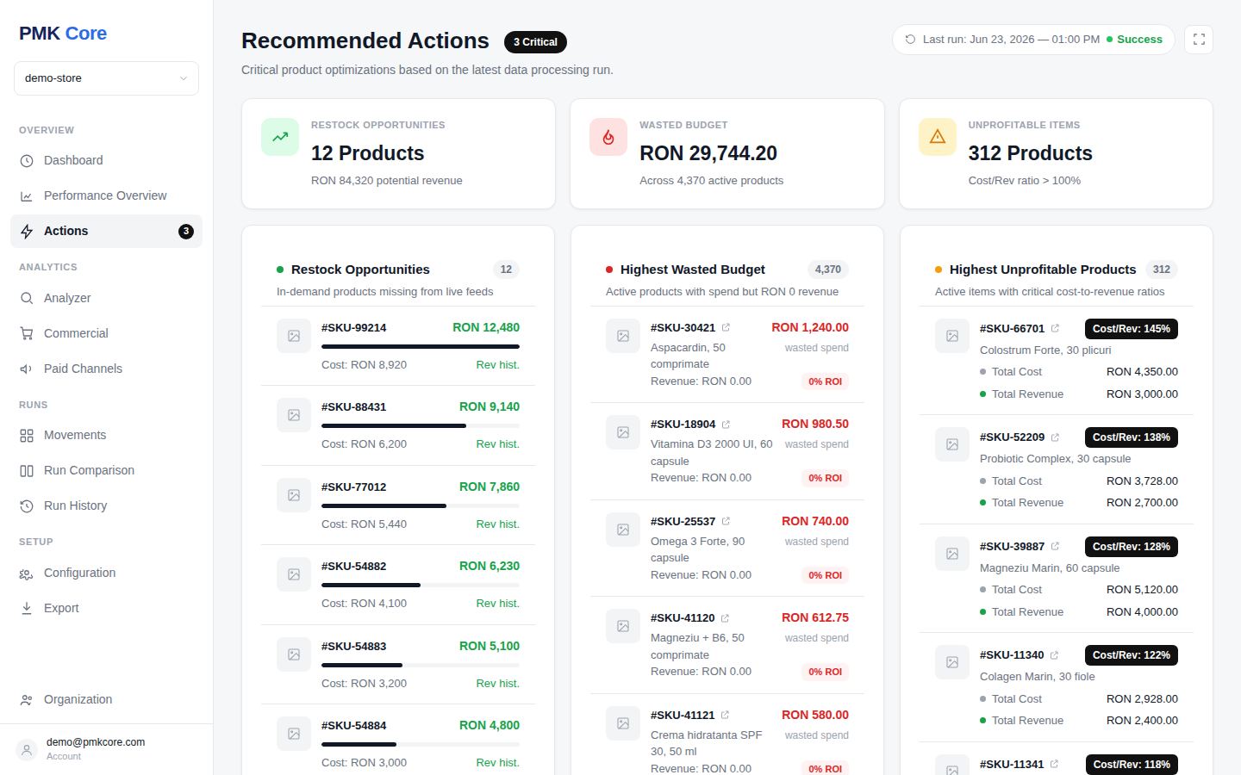
Task: Click the green trending-up Restock Opportunities icon
Action: [x=280, y=137]
